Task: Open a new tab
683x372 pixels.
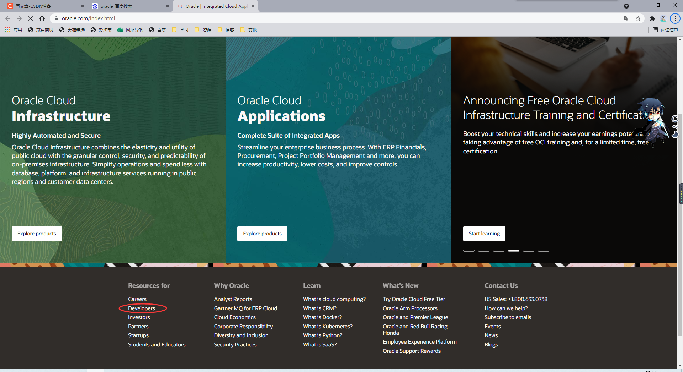Action: click(x=266, y=6)
